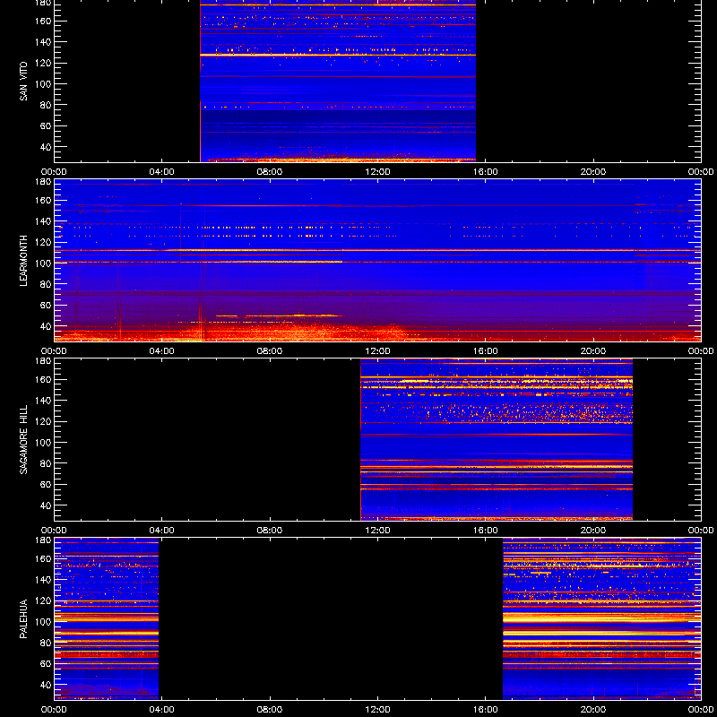This screenshot has width=717, height=717.
Task: Select the 16:00 tick label under San Vito plot
Action: 486,172
